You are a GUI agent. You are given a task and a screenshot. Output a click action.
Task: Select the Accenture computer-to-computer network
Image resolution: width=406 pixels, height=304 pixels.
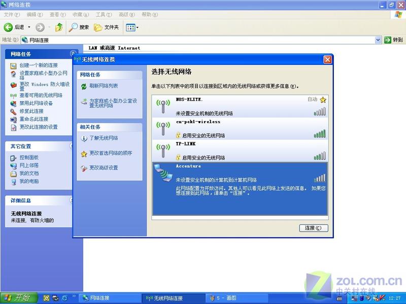pos(240,188)
